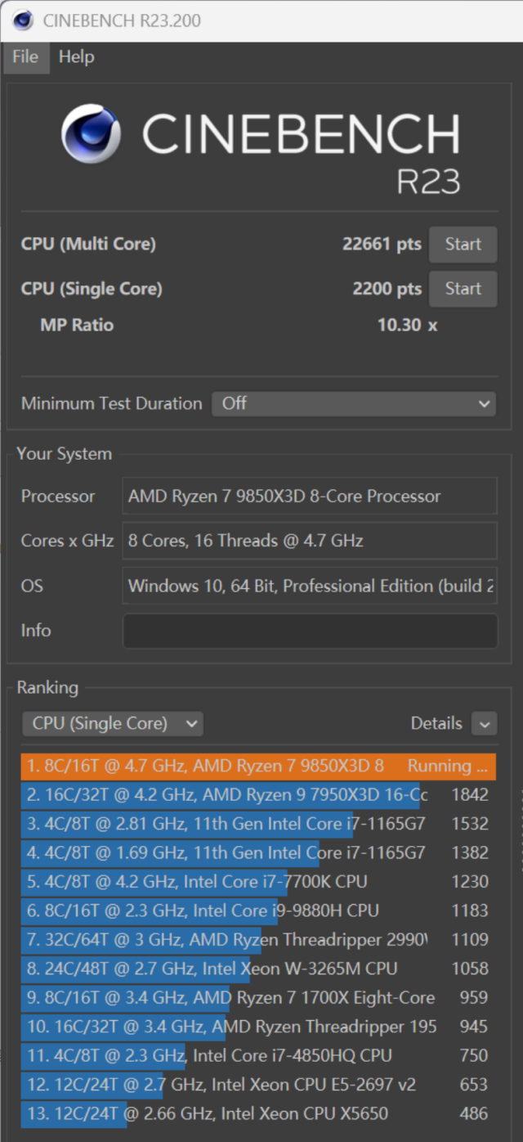Viewport: 523px width, 1142px height.
Task: Open the Help menu
Action: click(76, 57)
